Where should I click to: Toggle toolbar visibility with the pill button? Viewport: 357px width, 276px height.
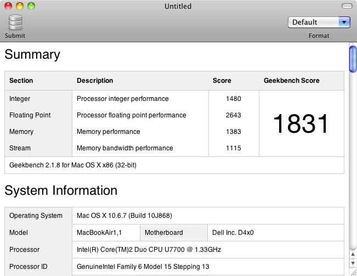coord(347,6)
